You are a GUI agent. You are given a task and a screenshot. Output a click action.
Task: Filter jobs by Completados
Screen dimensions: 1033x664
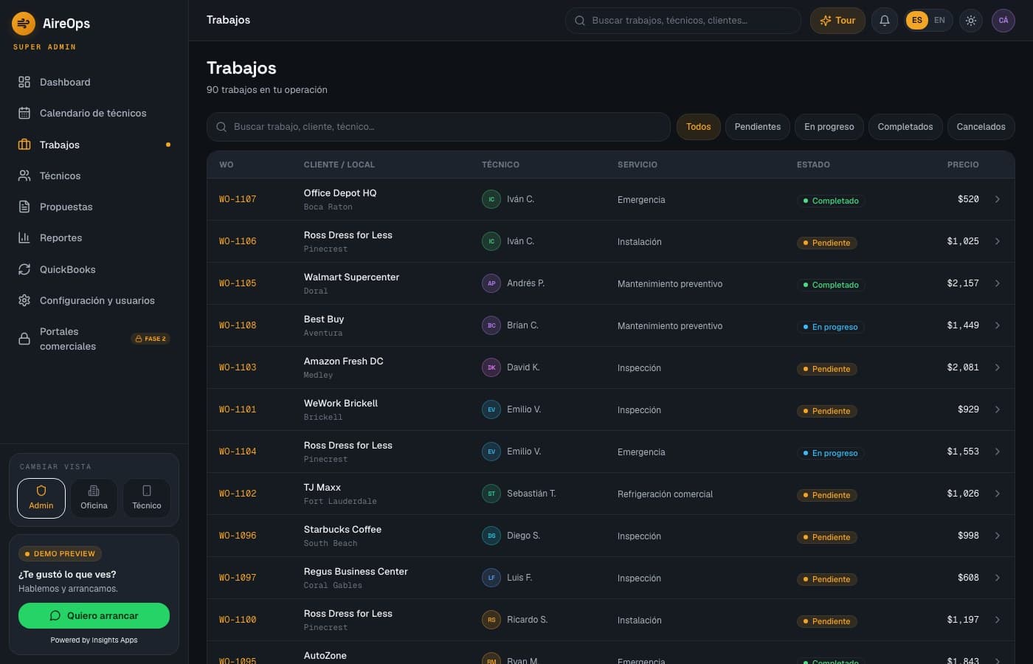pos(905,127)
